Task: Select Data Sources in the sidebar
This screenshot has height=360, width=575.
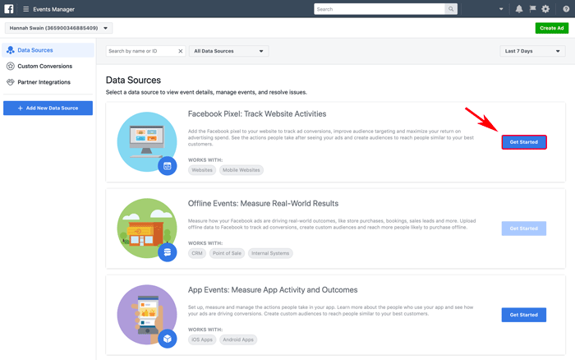Action: (x=48, y=50)
